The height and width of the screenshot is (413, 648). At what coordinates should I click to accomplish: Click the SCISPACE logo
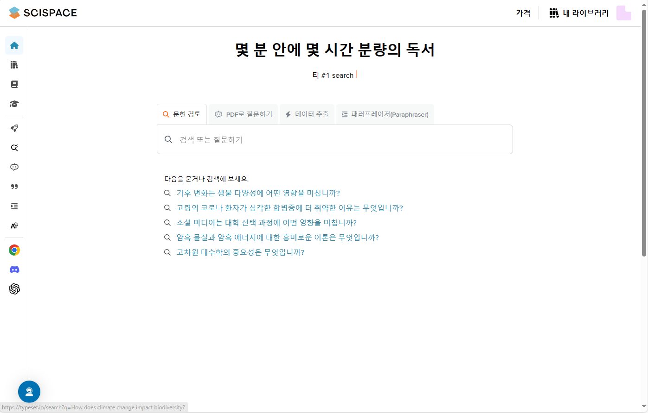click(43, 13)
